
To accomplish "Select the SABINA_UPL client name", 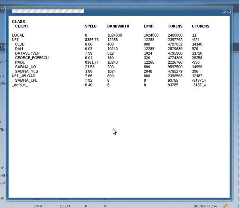I will click(26, 80).
